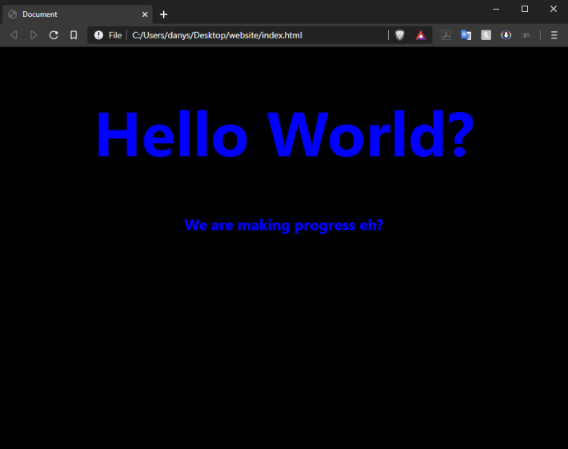
Task: Click the 'File' label in the address bar
Action: (x=115, y=35)
